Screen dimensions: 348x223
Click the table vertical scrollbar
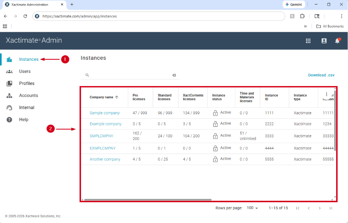(x=335, y=121)
